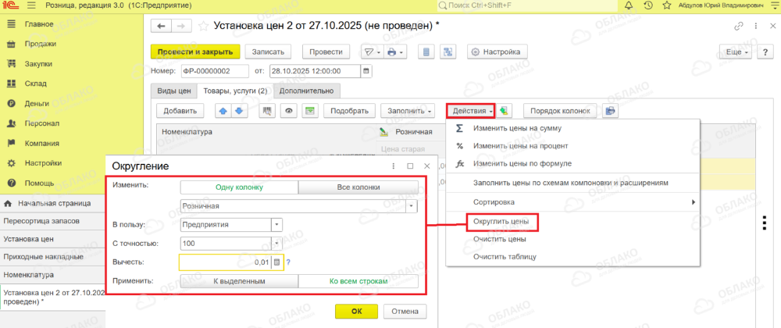Toggle the eye view icon
This screenshot has width=781, height=328.
point(288,111)
